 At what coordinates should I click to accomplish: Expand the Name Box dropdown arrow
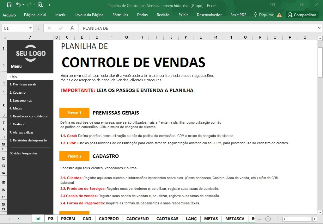pos(30,28)
